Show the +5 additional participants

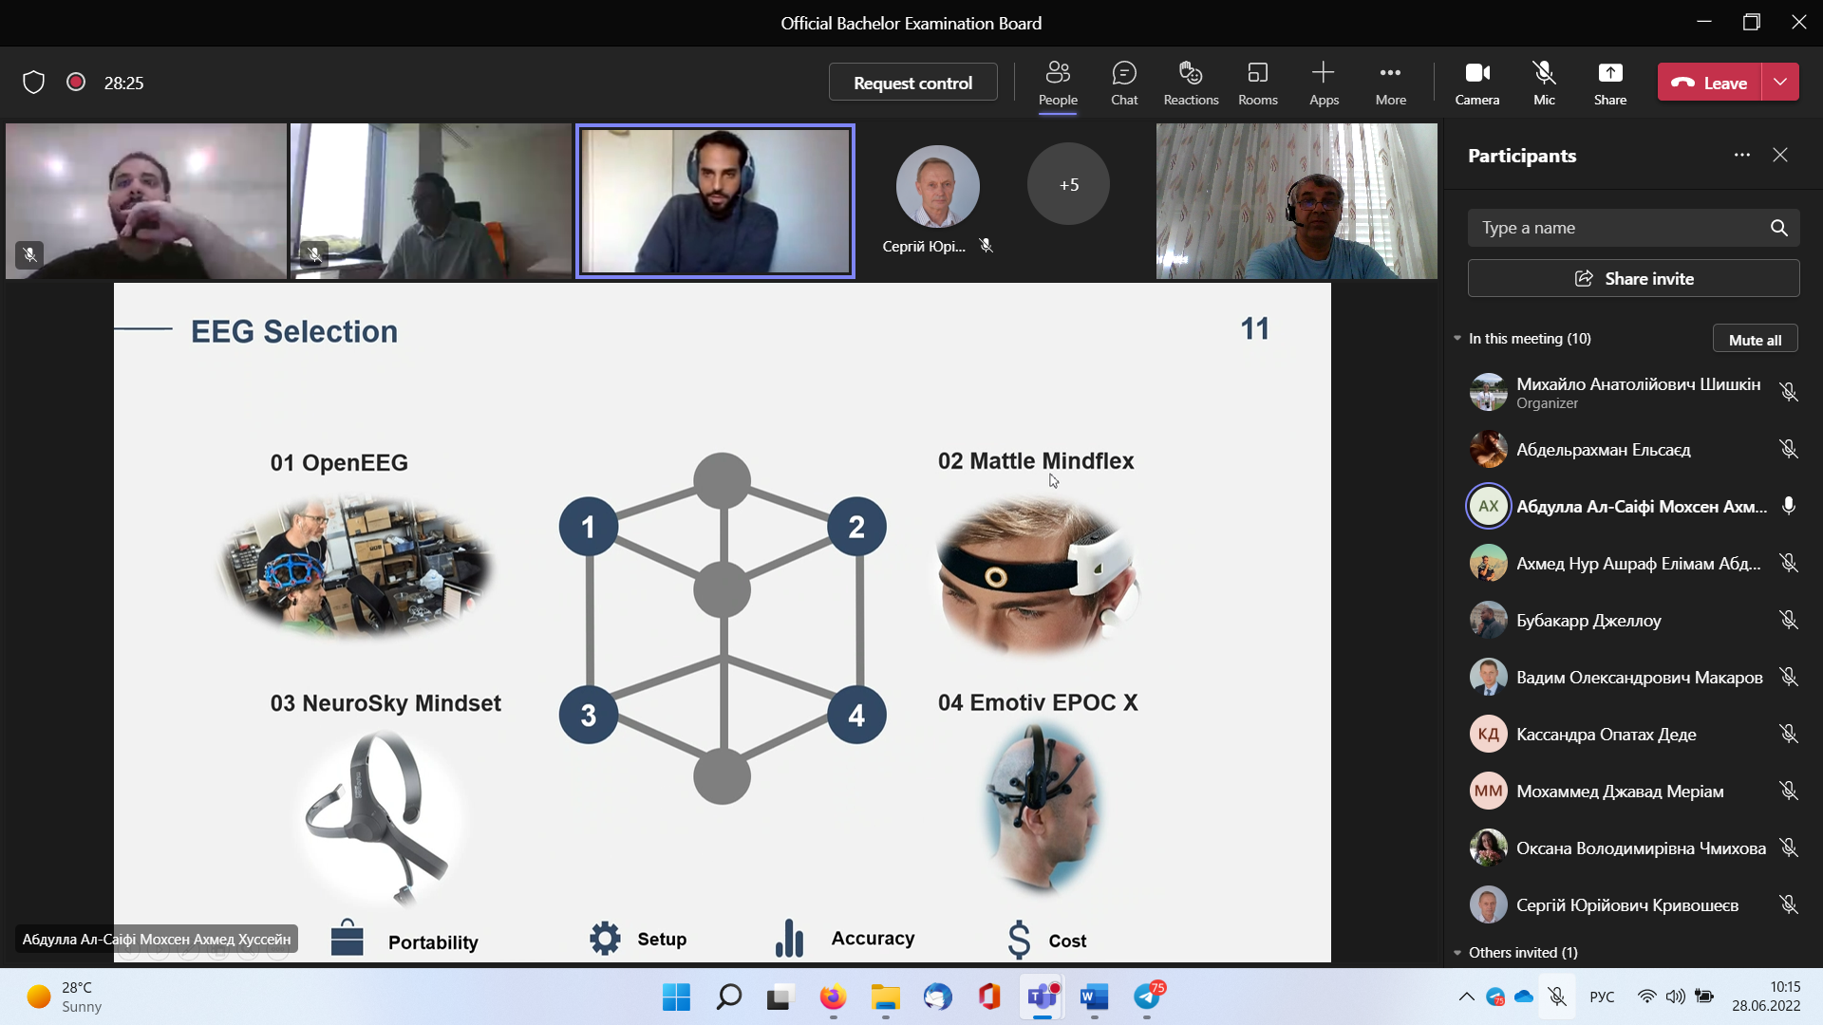point(1068,185)
